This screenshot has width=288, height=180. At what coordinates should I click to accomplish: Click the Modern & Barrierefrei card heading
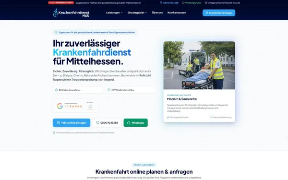click(x=182, y=99)
